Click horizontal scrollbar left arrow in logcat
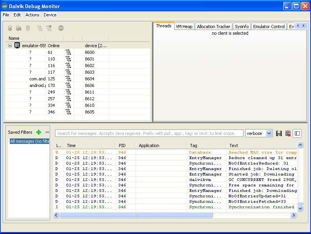The image size is (311, 234). pos(56,215)
